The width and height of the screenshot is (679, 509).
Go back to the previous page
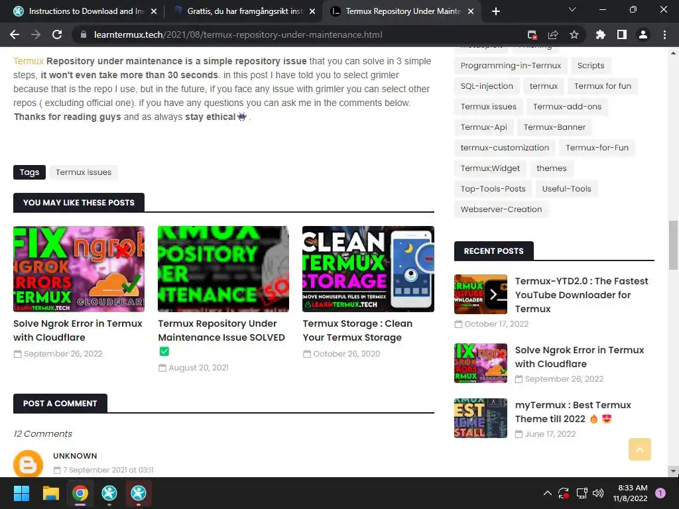tap(15, 34)
